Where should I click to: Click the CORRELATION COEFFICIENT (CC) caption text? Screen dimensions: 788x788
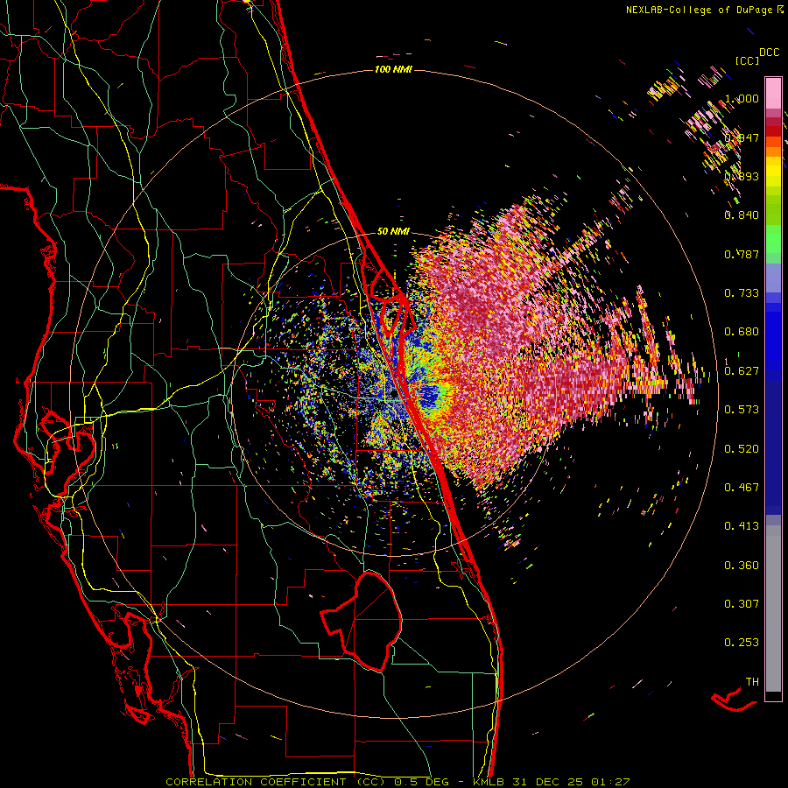tap(276, 782)
